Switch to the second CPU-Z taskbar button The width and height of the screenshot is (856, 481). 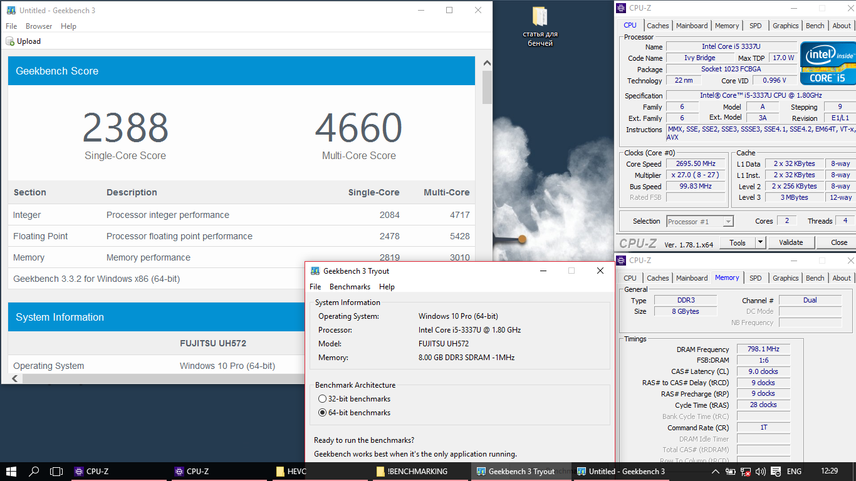218,472
